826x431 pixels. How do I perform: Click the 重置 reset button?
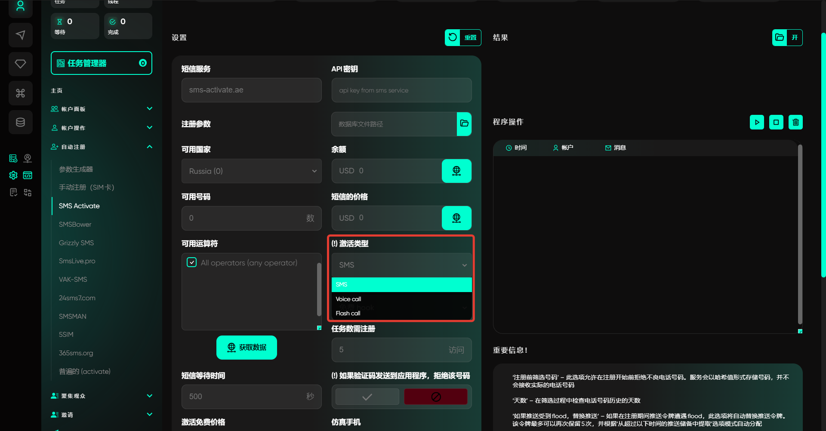point(463,37)
